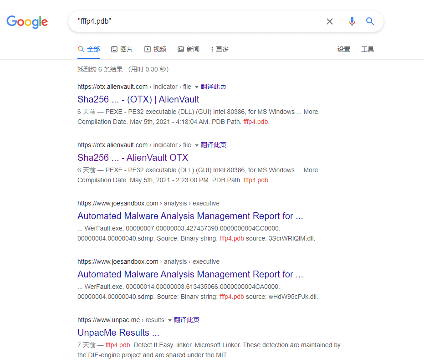
Task: Open "Sha256 ... - AlienVault OTX" result
Action: [133, 157]
